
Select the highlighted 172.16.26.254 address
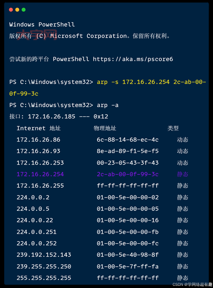click(x=40, y=174)
